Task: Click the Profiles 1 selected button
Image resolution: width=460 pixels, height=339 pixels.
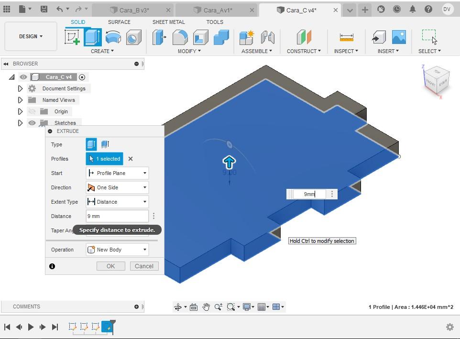Action: tap(104, 159)
